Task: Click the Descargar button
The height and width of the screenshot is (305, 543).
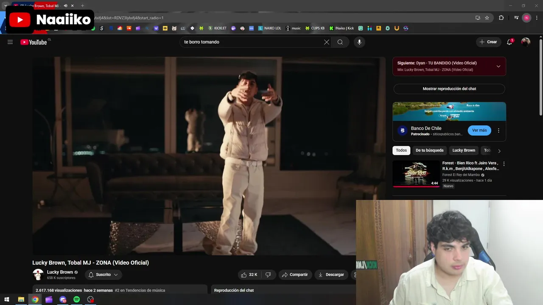Action: (x=331, y=274)
